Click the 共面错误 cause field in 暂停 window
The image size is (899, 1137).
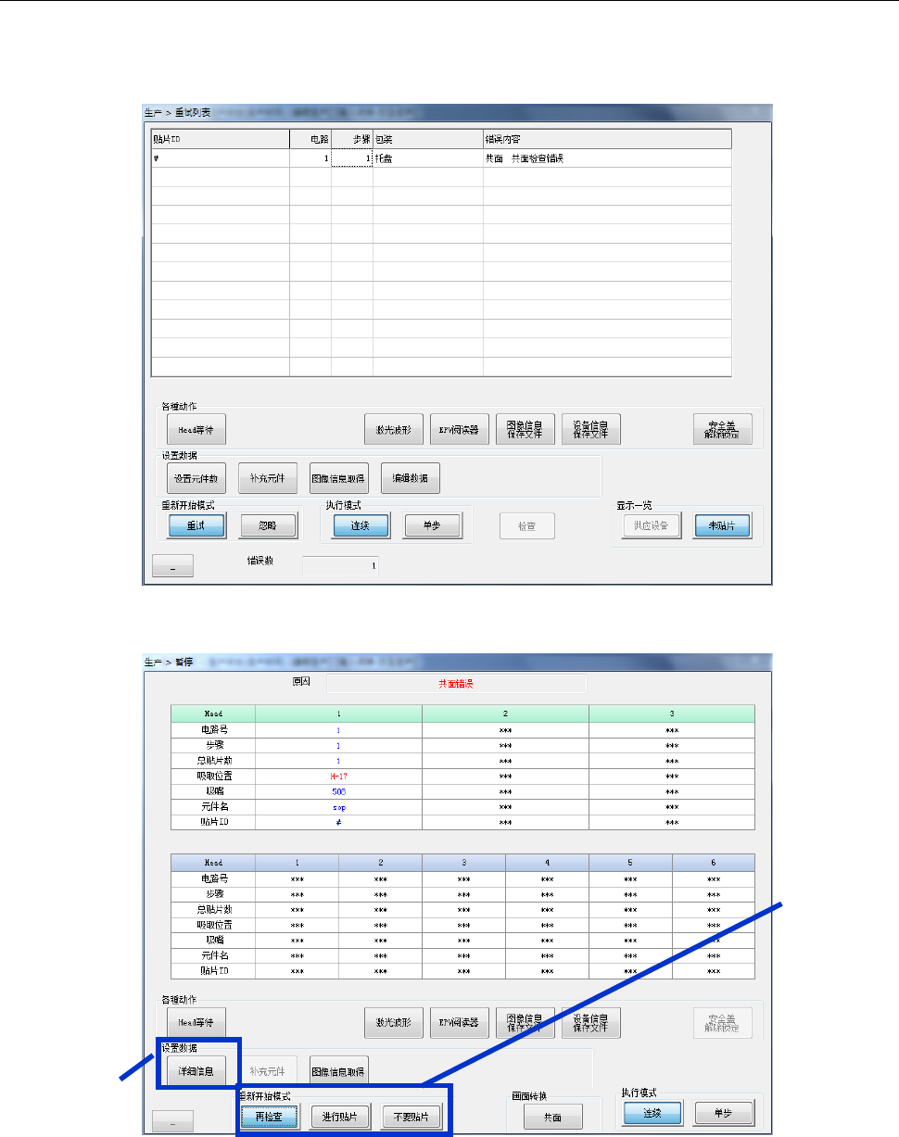point(457,684)
